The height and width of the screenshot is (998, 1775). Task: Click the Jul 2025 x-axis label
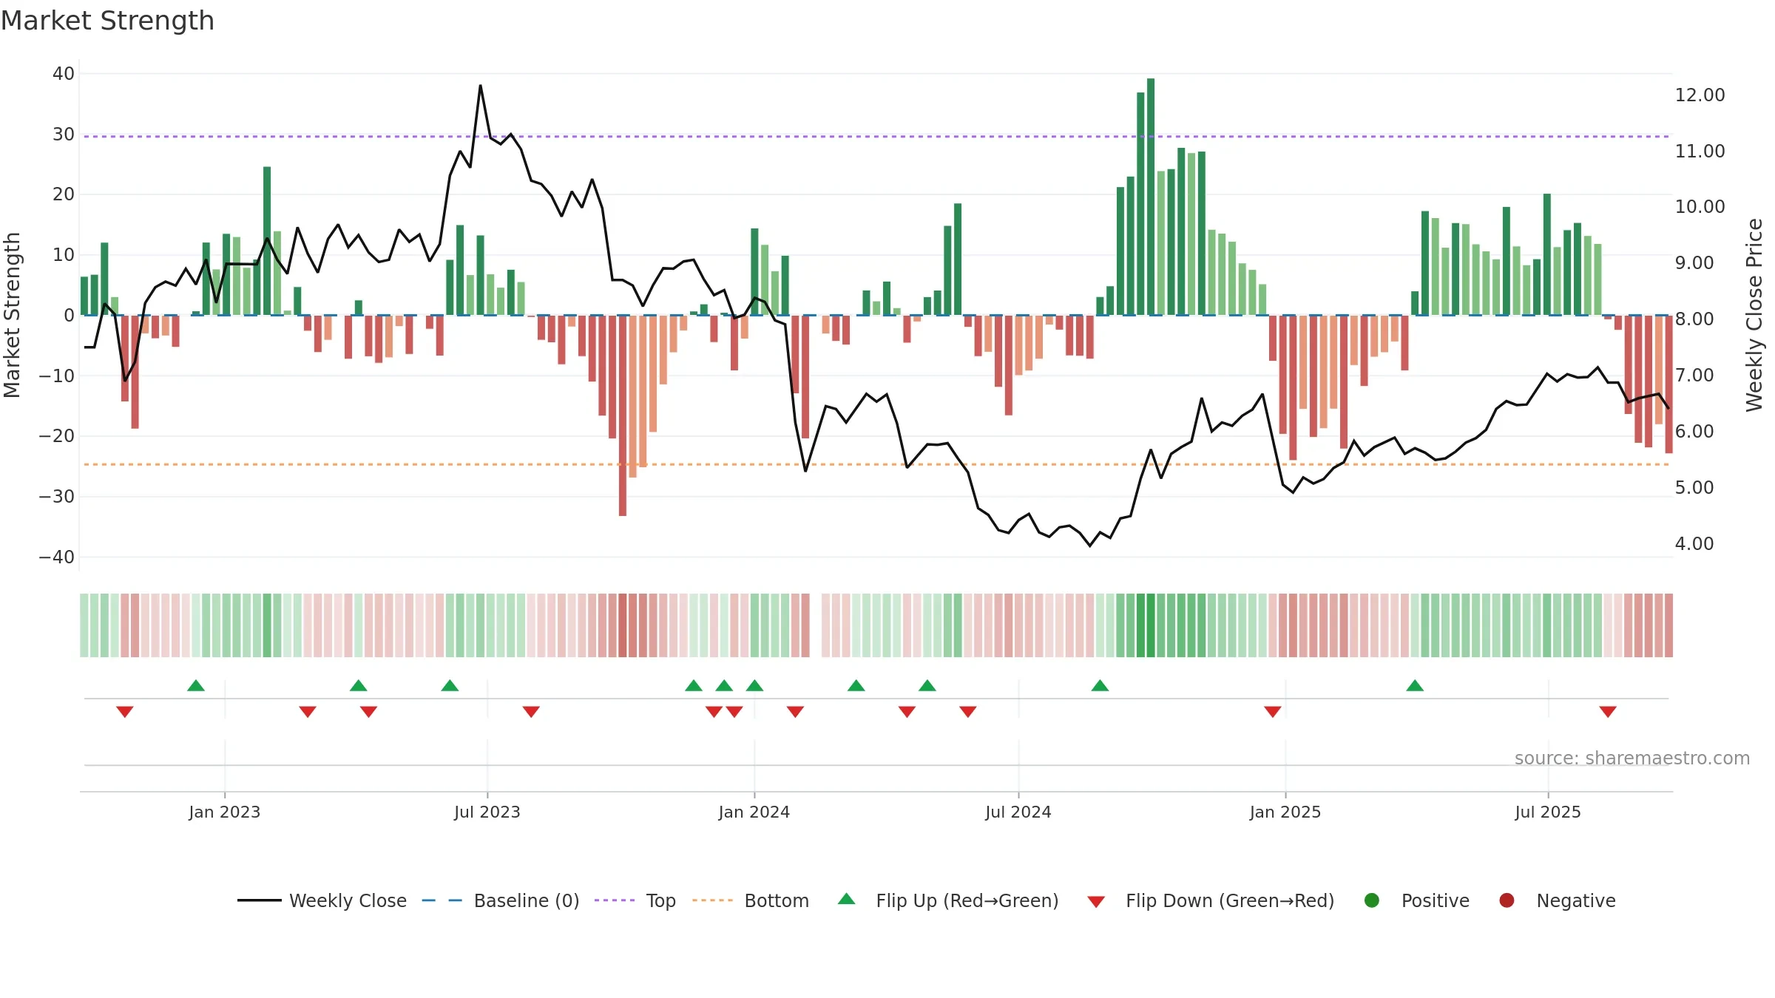pyautogui.click(x=1548, y=812)
